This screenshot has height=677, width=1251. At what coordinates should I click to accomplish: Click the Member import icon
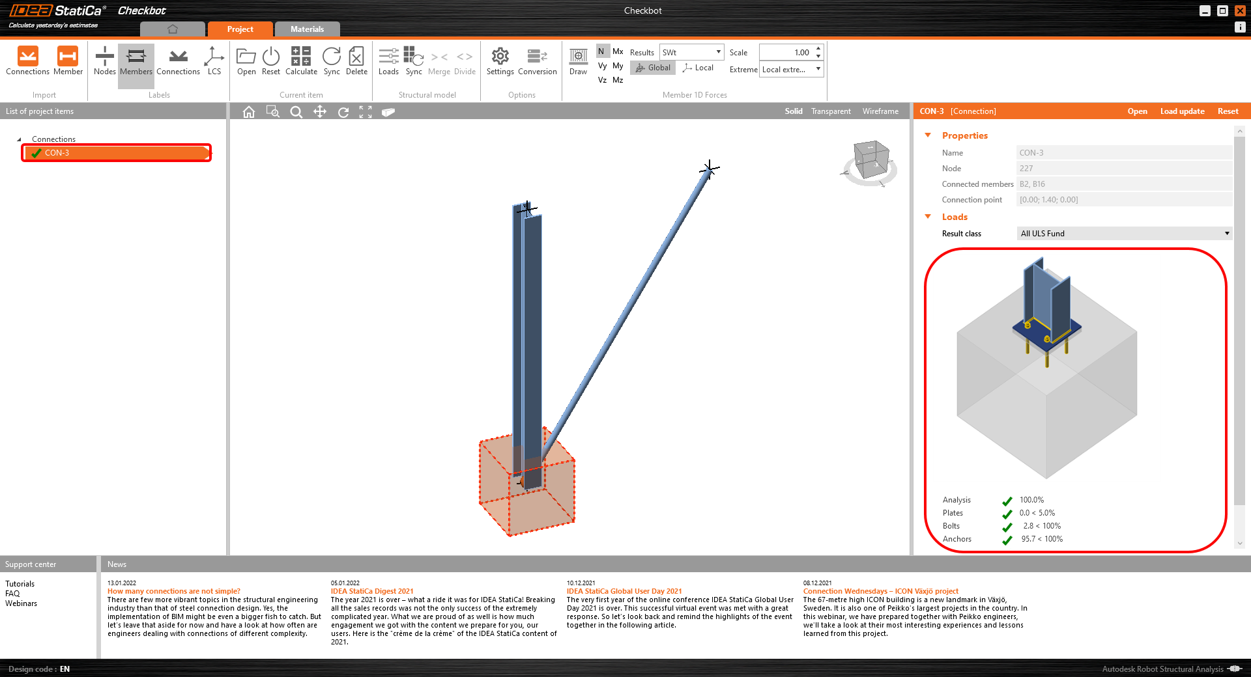pos(68,62)
